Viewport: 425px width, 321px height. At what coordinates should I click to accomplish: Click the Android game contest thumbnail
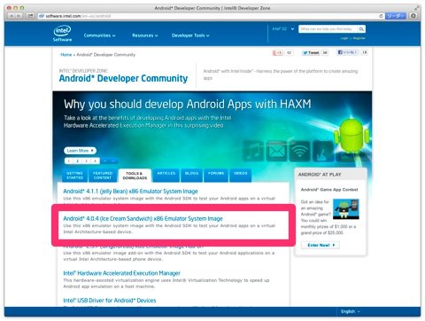(346, 209)
